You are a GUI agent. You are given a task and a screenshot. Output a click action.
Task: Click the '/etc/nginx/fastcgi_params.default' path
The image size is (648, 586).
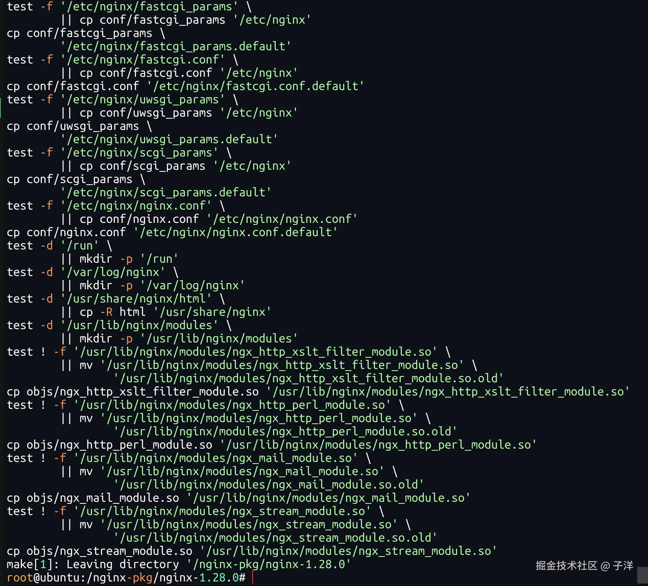coord(176,46)
